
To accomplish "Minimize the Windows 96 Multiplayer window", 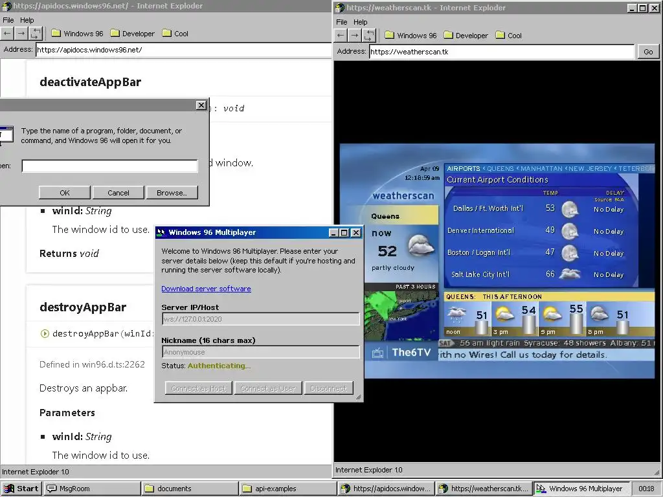I will [x=333, y=232].
